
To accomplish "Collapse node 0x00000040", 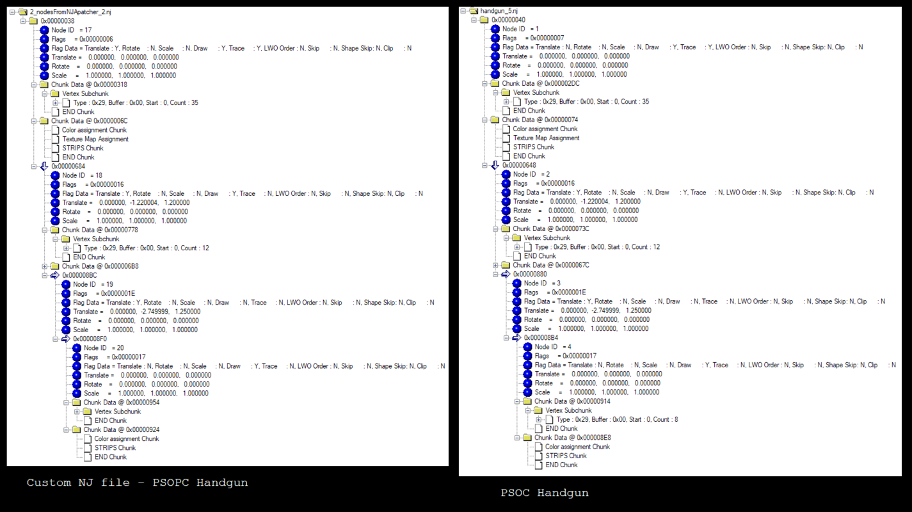I will pyautogui.click(x=474, y=20).
